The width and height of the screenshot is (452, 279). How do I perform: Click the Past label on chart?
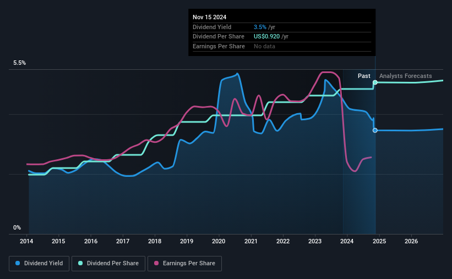pyautogui.click(x=364, y=76)
